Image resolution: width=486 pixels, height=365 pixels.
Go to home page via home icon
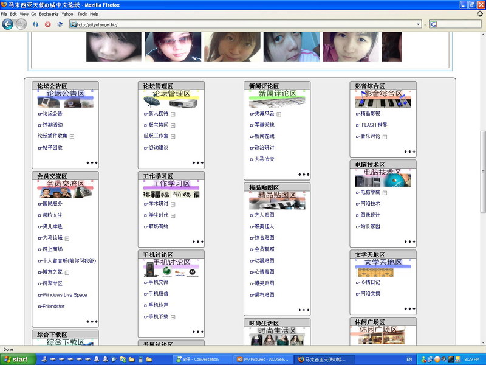(60, 24)
